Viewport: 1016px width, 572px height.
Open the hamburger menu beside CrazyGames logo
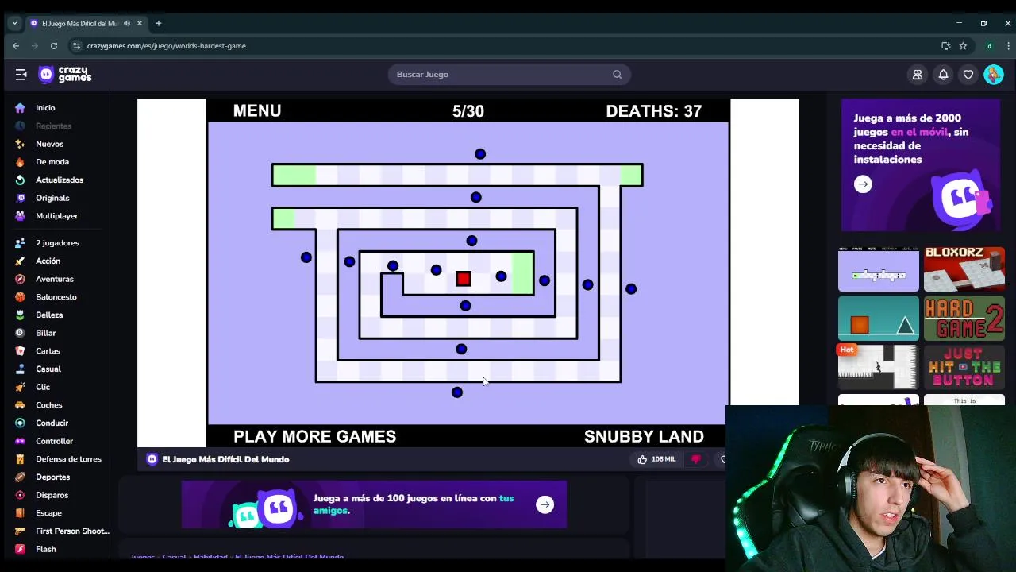point(21,75)
